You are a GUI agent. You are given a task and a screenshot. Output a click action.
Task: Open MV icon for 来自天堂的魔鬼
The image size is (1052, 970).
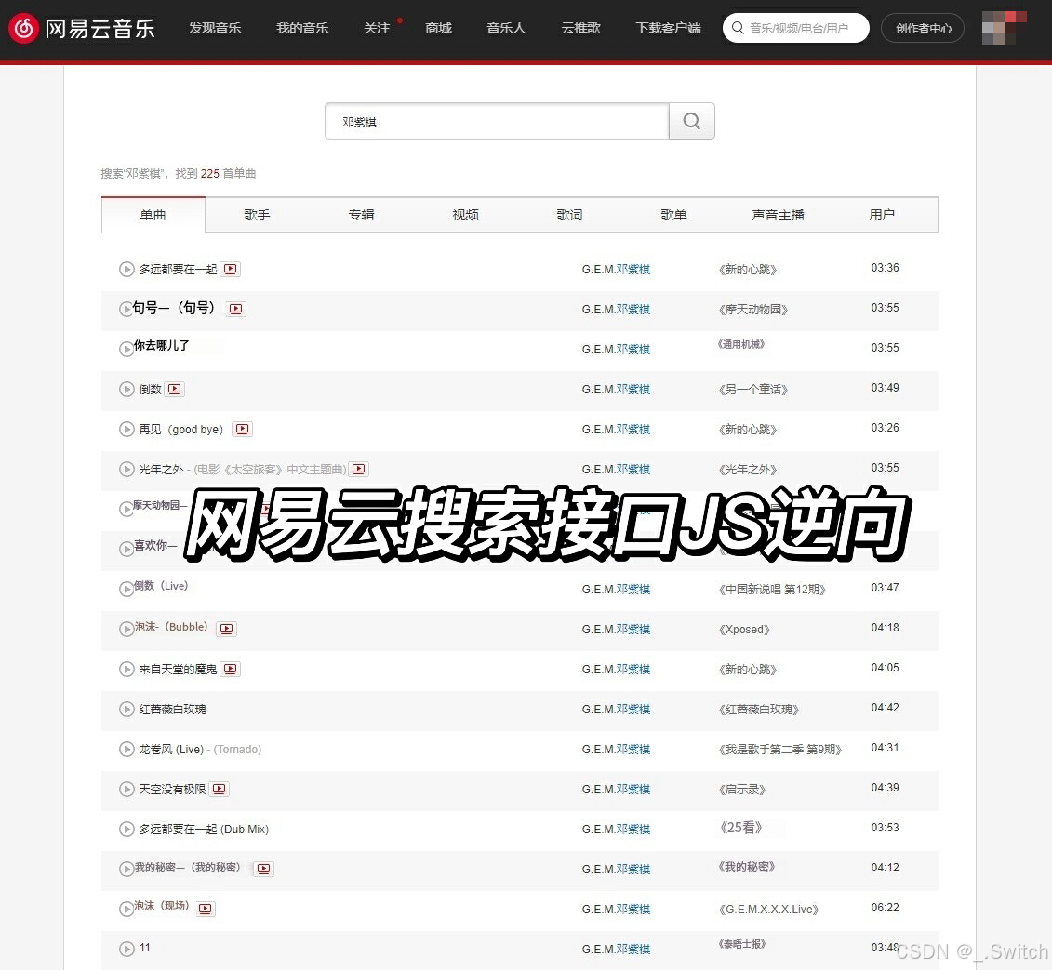[230, 669]
